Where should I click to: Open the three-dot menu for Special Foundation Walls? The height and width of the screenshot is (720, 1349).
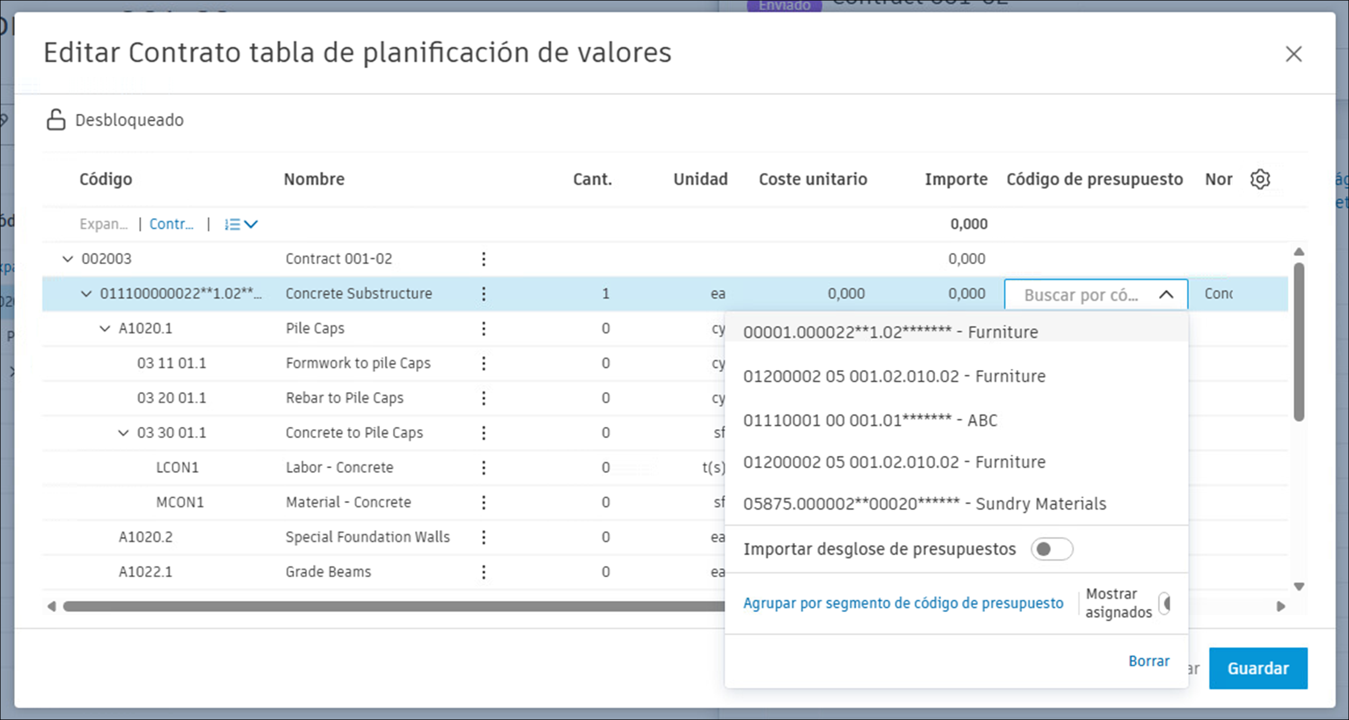click(x=484, y=536)
